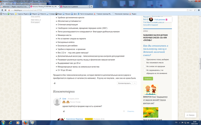Screen dimensions: 201x125
Task: Switch to Пишем пост в дневник tab
Action: 75,6
